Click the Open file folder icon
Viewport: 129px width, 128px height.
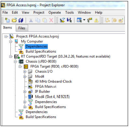(x=14, y=20)
